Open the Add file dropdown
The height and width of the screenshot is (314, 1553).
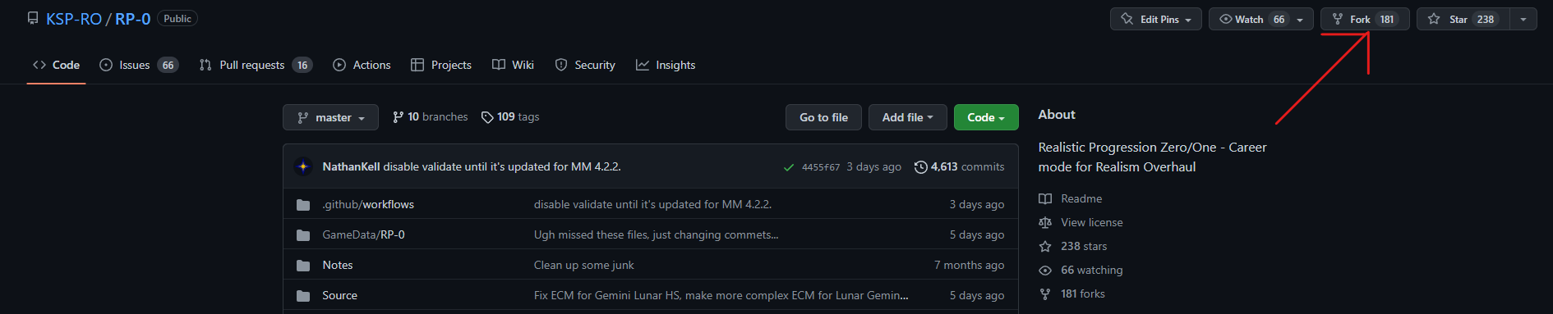coord(908,117)
